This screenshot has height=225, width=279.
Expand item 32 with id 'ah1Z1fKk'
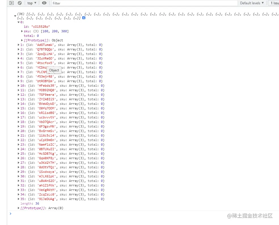pyautogui.click(x=18, y=185)
